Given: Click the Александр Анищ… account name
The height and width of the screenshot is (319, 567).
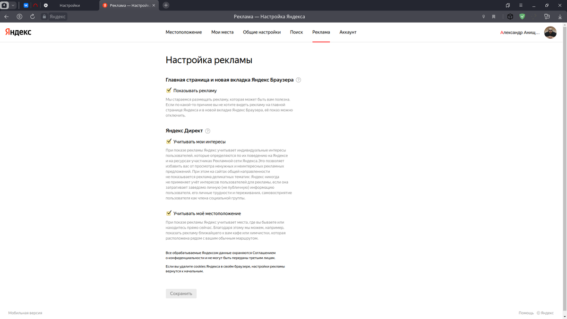Looking at the screenshot, I should (x=520, y=33).
